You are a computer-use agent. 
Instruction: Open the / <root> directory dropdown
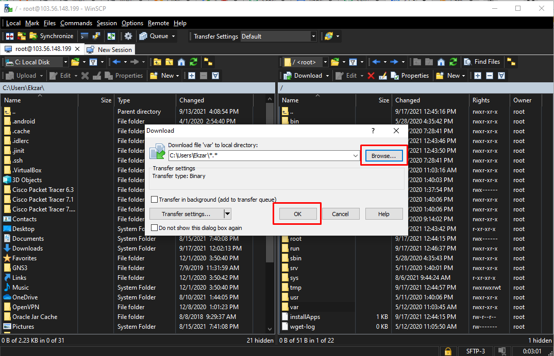pyautogui.click(x=325, y=62)
